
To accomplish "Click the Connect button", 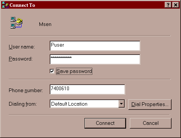I will [105, 123].
